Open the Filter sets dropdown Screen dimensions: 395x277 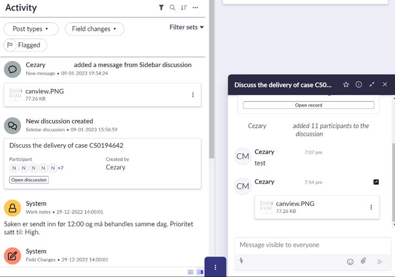coord(187,27)
